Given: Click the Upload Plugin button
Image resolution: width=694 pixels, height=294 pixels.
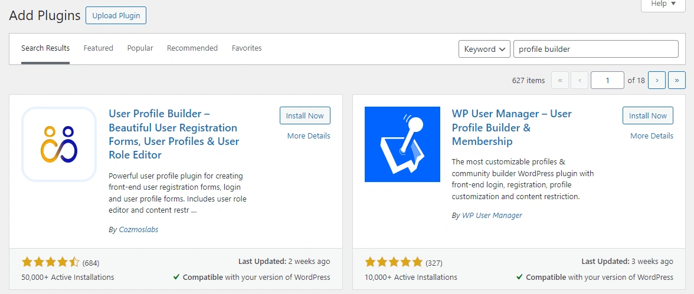Looking at the screenshot, I should pos(116,16).
